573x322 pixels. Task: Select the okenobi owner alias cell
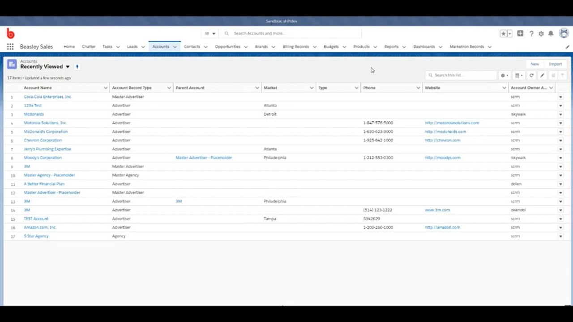pyautogui.click(x=518, y=210)
